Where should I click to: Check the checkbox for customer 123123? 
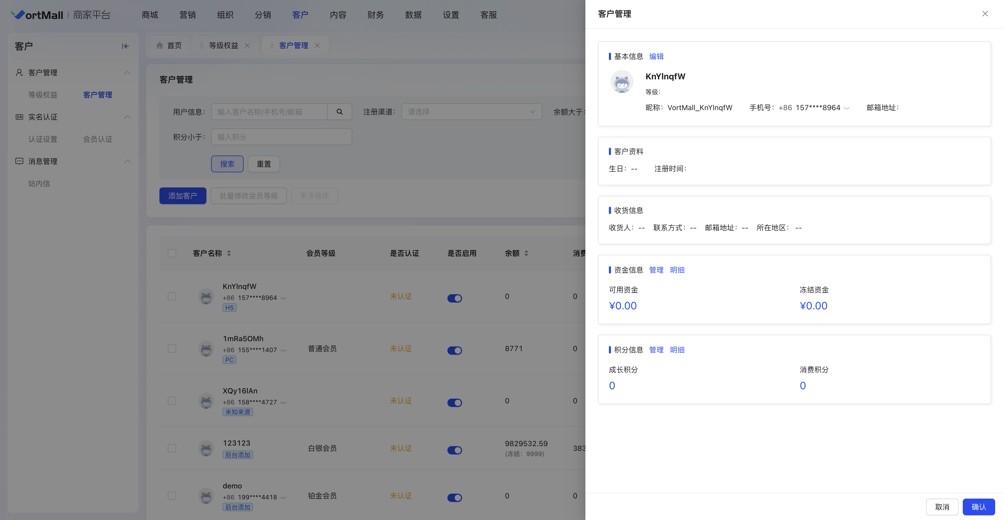tap(172, 448)
